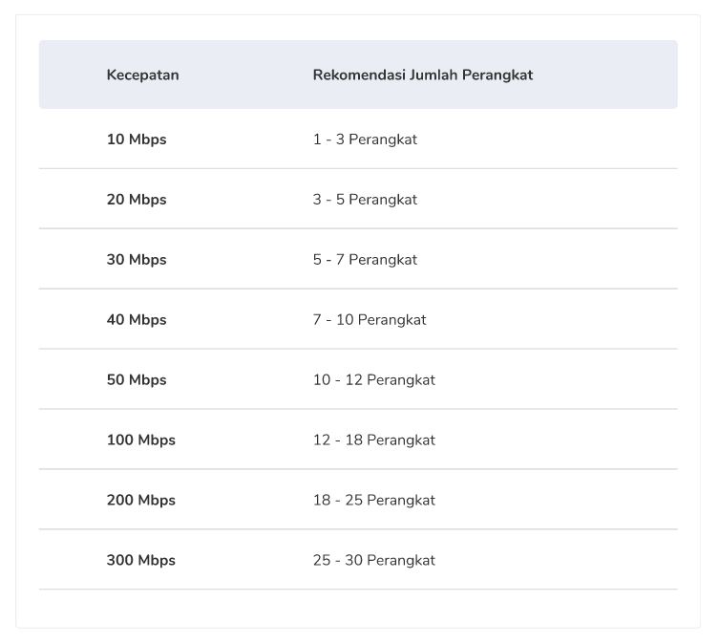
Task: Click the 18 - 25 Perangkat text
Action: pos(374,500)
